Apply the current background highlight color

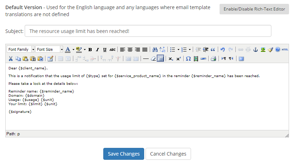click(79, 49)
